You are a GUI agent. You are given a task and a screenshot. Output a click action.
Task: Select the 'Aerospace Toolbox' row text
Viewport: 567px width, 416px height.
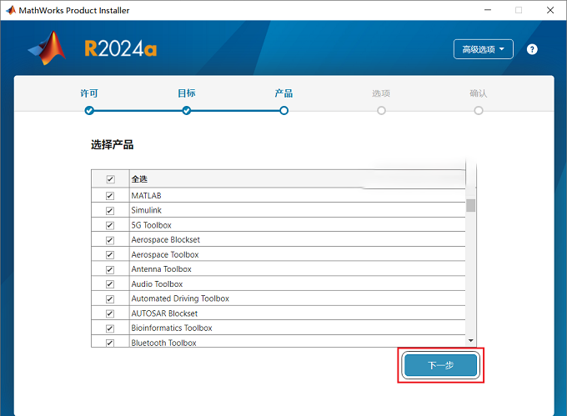pyautogui.click(x=165, y=254)
